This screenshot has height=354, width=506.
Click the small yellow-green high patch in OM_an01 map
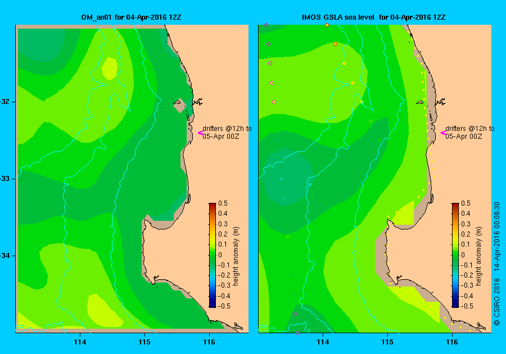click(x=110, y=69)
